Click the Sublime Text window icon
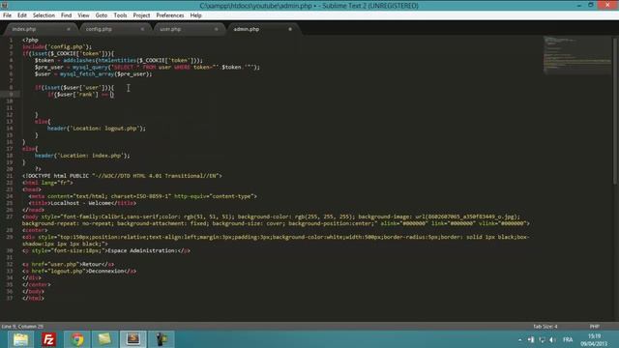The image size is (619, 348). 4,5
